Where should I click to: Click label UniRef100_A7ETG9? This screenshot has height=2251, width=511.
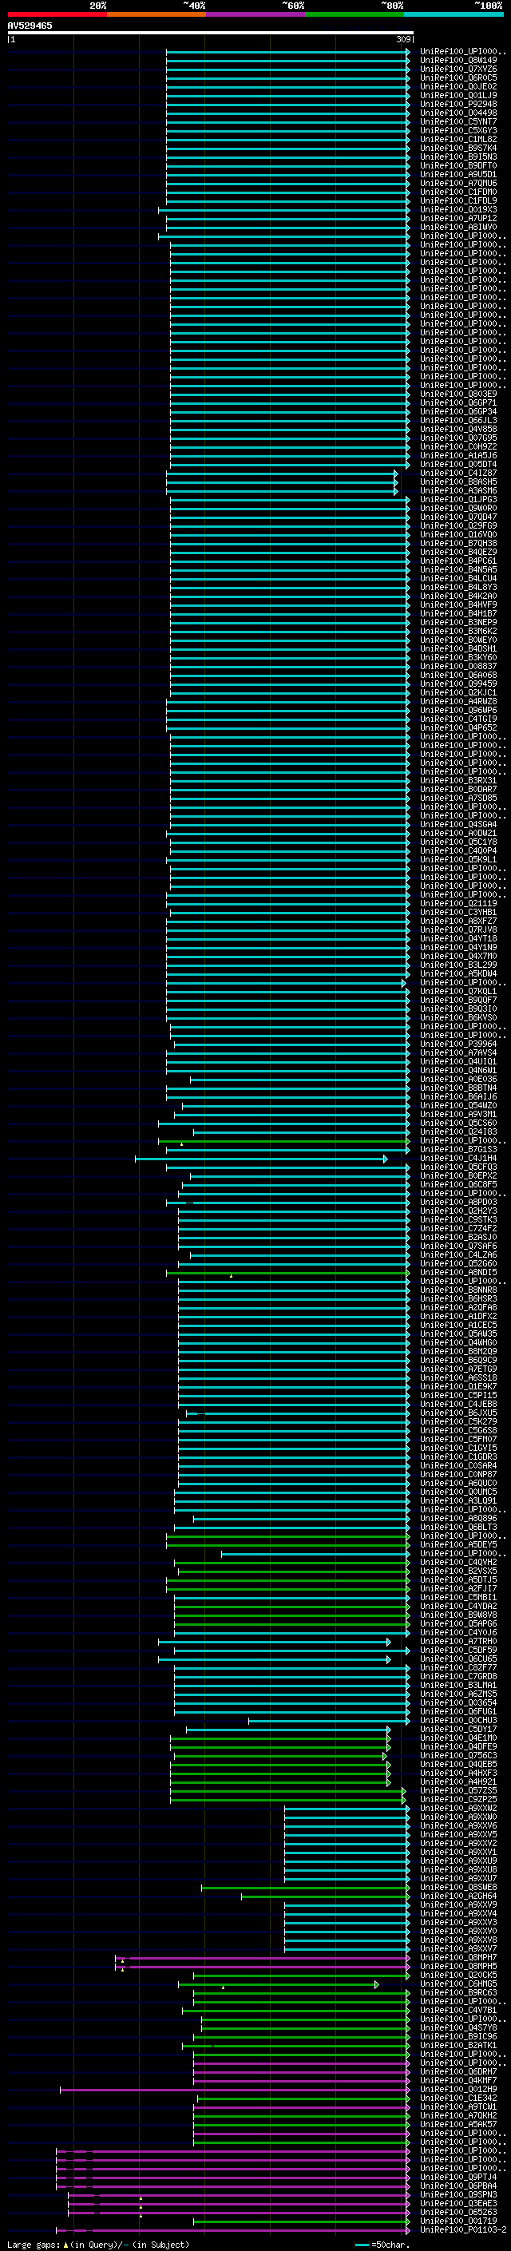pyautogui.click(x=458, y=1369)
